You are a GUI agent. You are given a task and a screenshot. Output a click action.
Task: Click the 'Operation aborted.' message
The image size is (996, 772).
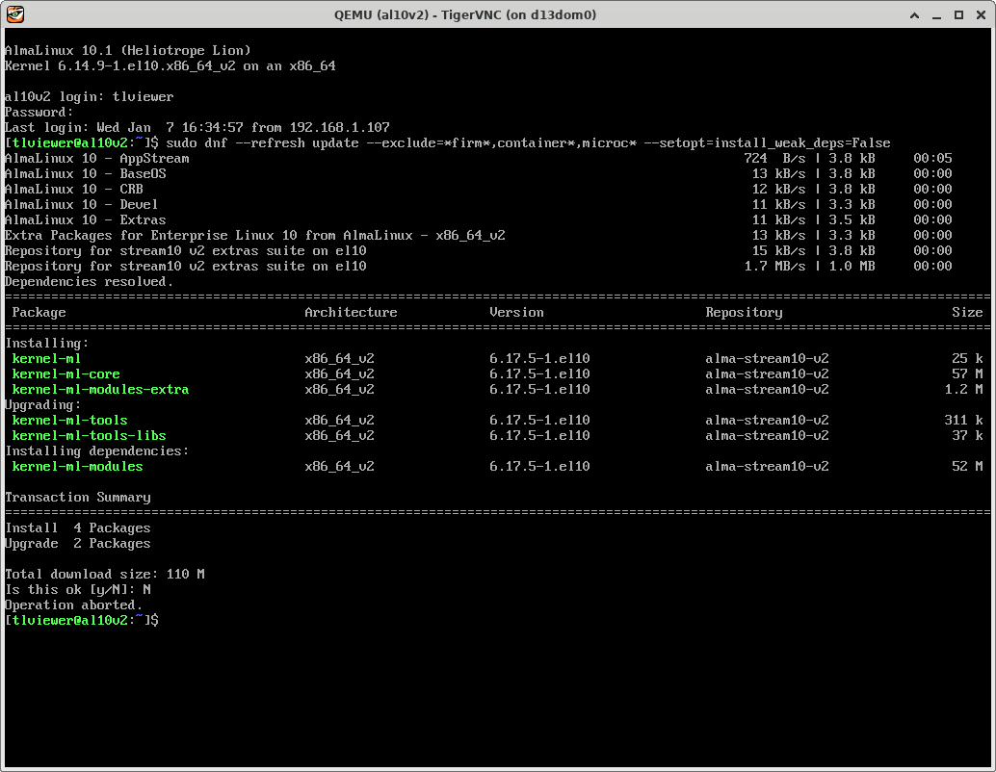73,605
